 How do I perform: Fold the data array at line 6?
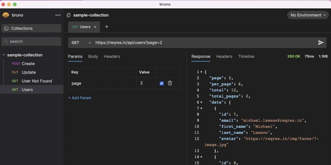201,102
